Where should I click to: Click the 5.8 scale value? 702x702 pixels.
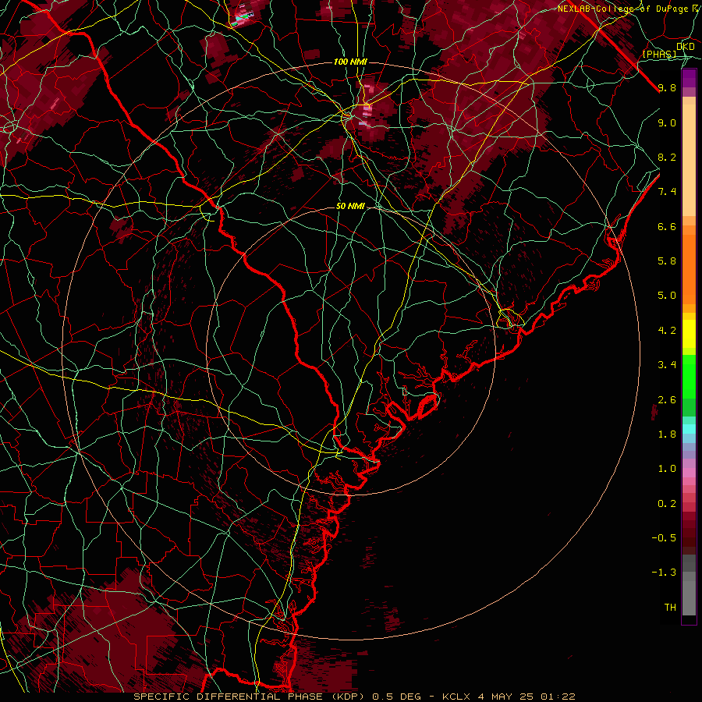pyautogui.click(x=667, y=261)
